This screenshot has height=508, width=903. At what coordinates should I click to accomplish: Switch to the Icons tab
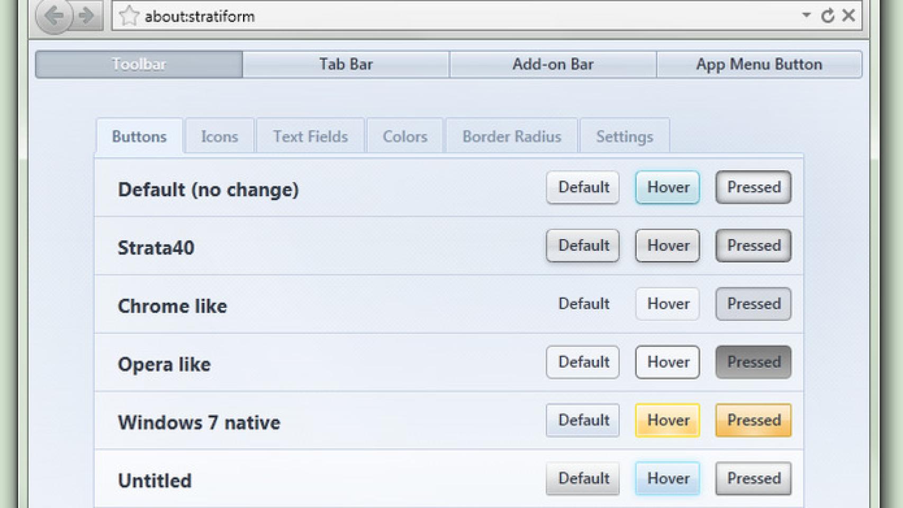(219, 136)
